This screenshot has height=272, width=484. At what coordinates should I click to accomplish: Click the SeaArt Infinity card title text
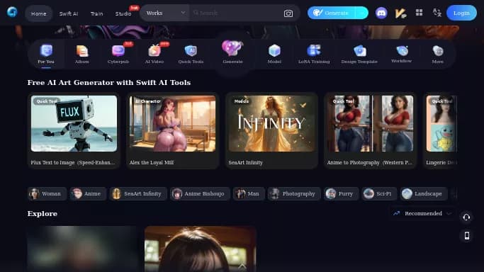click(245, 162)
